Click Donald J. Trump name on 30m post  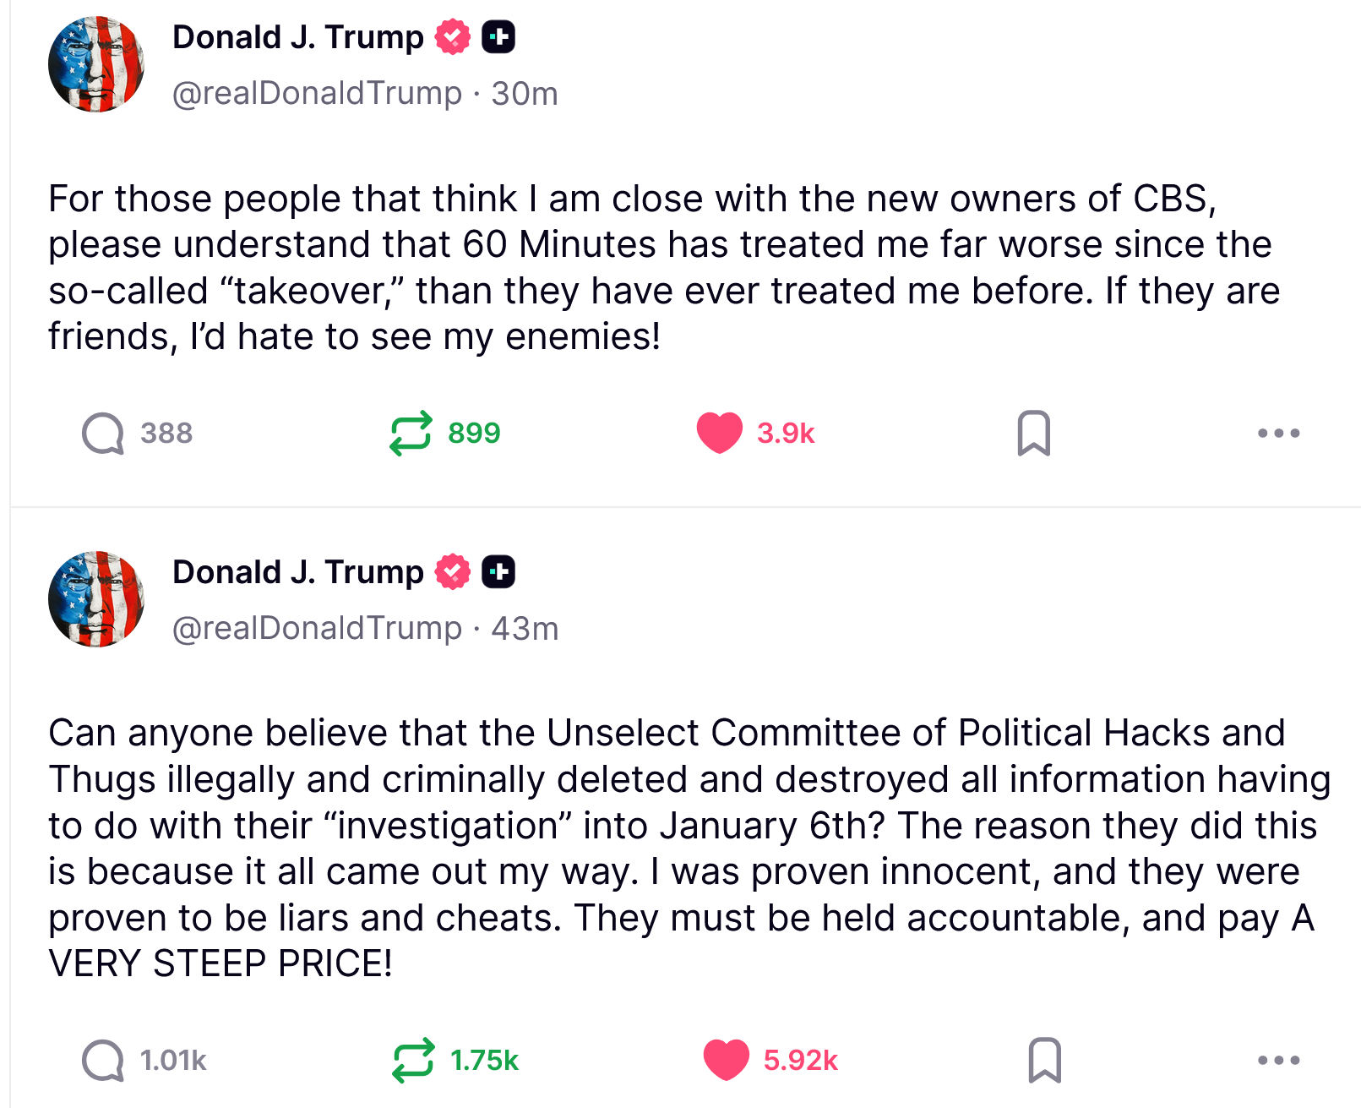click(297, 37)
